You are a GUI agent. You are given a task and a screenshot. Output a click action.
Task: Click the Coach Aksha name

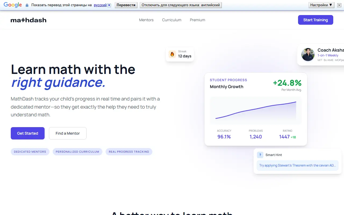point(331,50)
